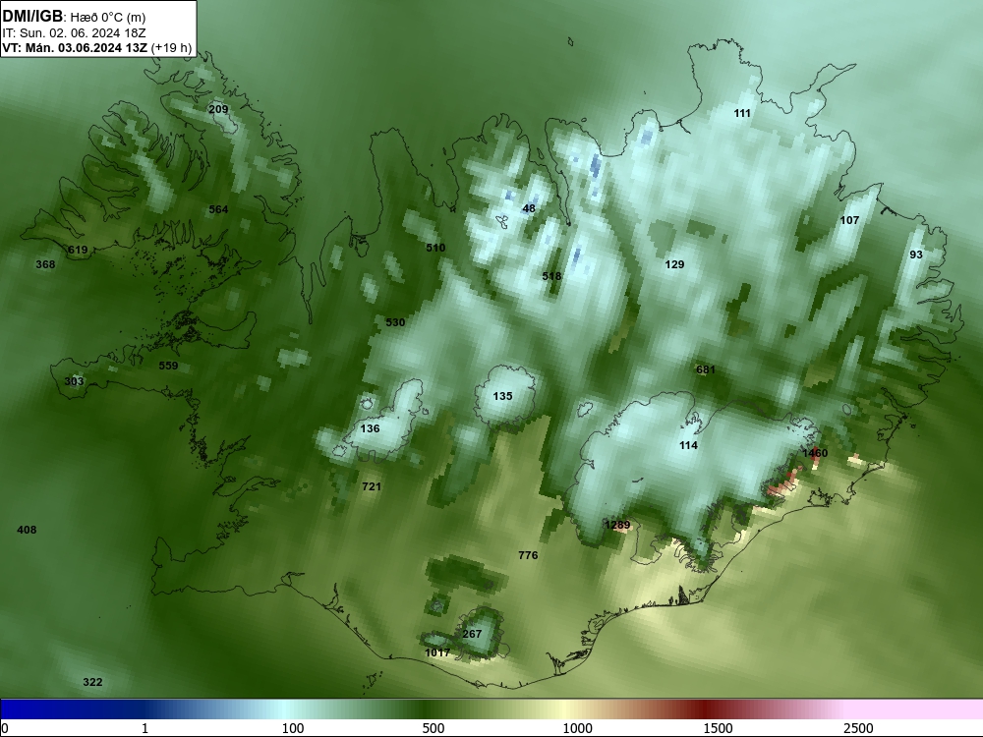The height and width of the screenshot is (737, 983).
Task: Click the map value 107
Action: point(849,220)
